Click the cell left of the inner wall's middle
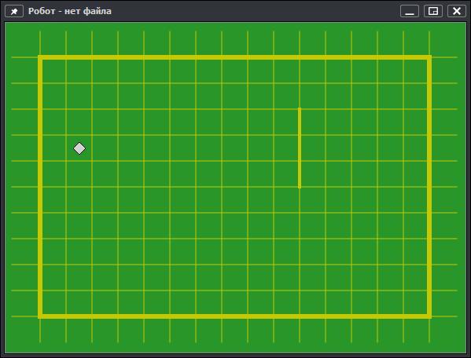The height and width of the screenshot is (358, 471). (x=286, y=148)
